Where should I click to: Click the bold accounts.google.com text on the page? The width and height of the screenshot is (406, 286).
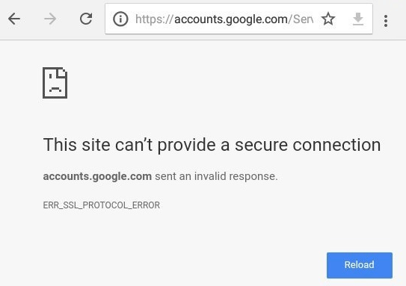click(x=97, y=176)
